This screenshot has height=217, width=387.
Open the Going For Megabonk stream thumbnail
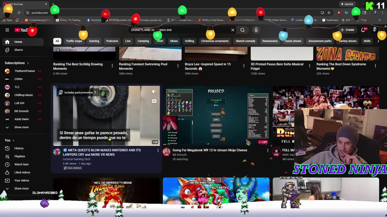pyautogui.click(x=216, y=116)
